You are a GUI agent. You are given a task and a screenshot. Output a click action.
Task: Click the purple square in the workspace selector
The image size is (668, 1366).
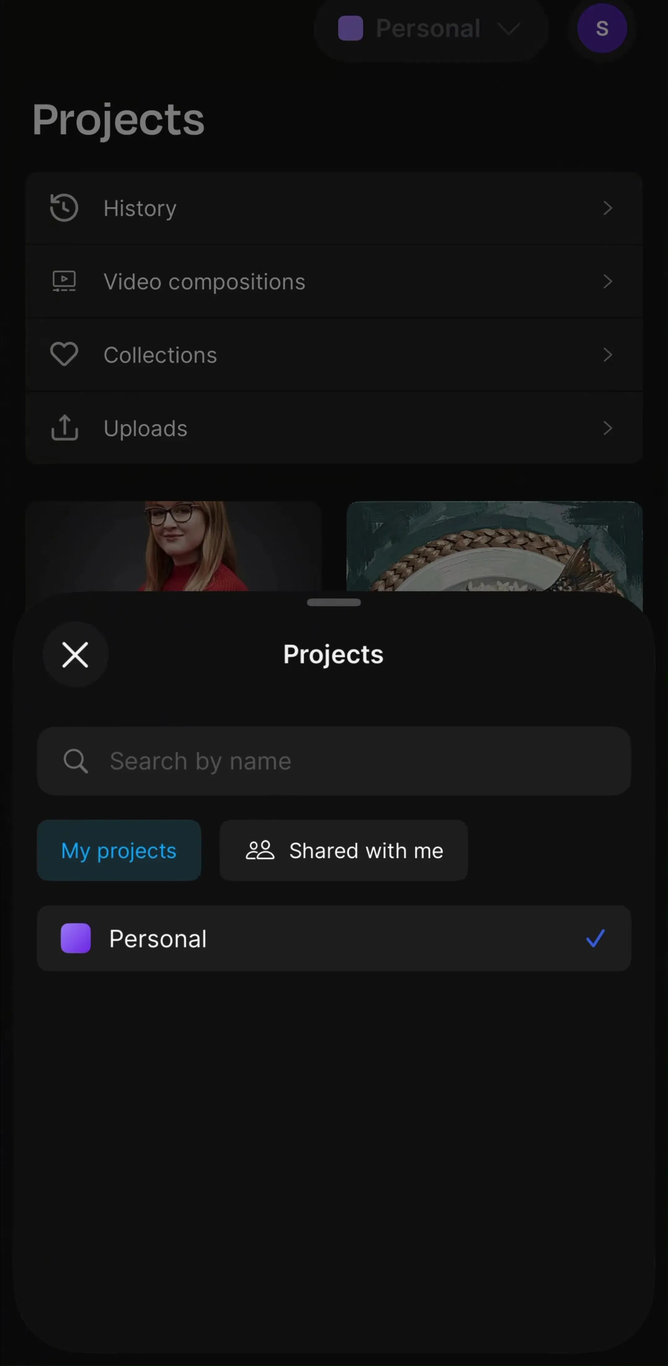click(x=350, y=28)
